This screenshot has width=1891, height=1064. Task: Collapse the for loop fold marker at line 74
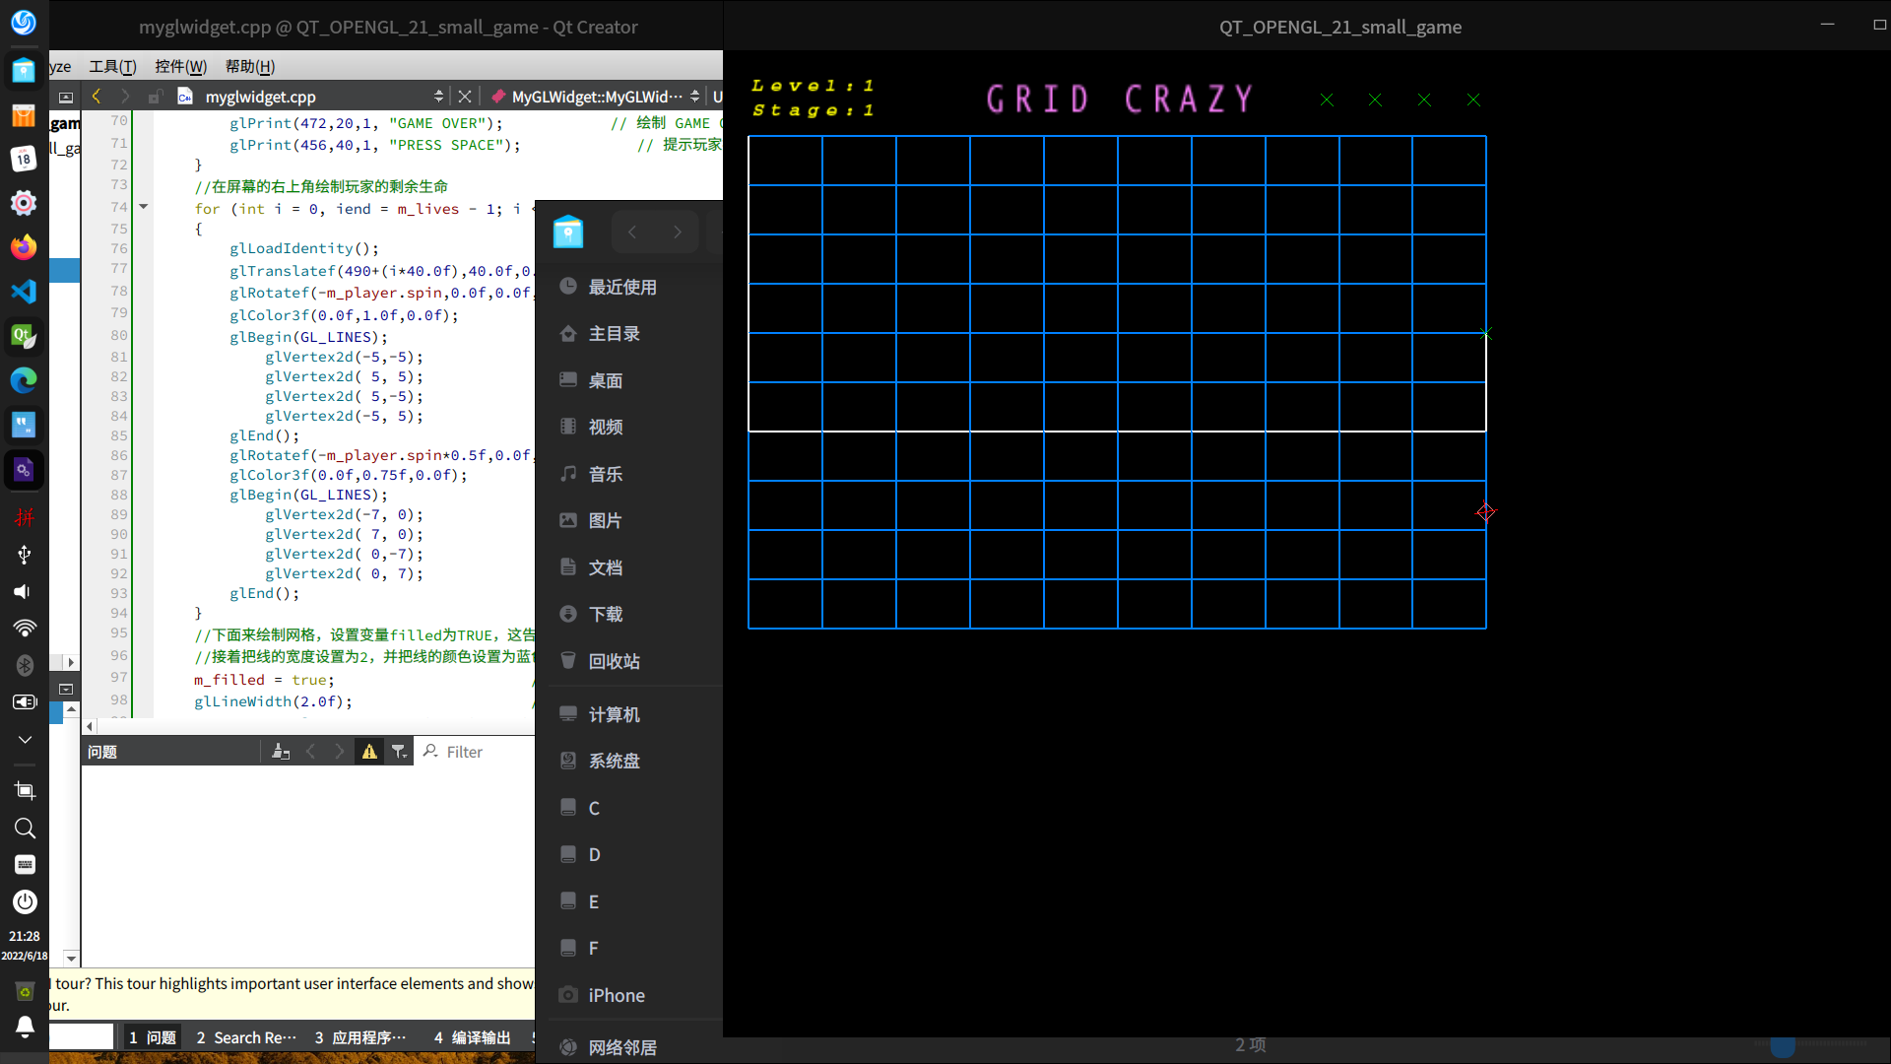click(144, 207)
